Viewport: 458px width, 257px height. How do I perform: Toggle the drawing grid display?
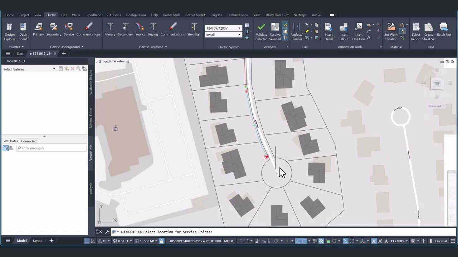click(240, 241)
